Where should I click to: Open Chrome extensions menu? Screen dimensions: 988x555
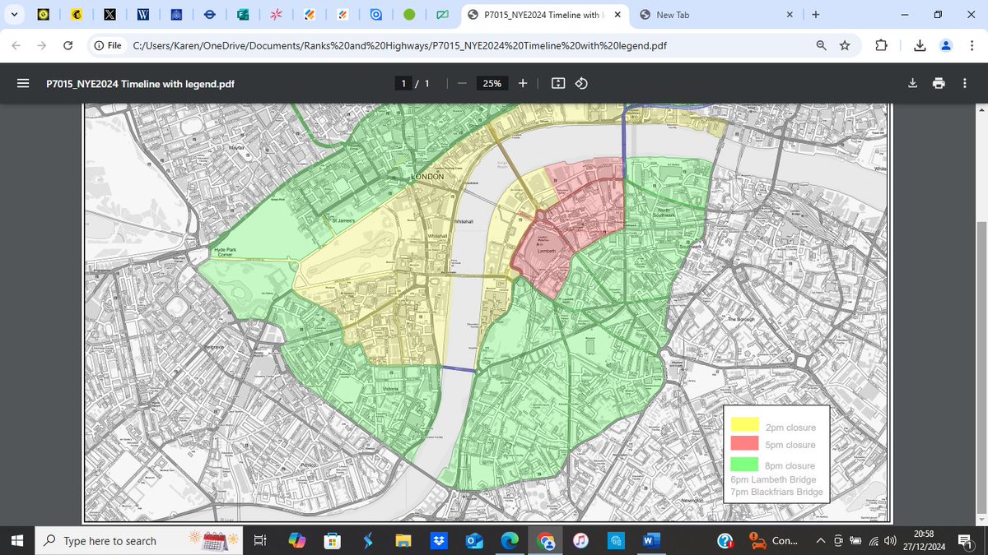tap(882, 46)
